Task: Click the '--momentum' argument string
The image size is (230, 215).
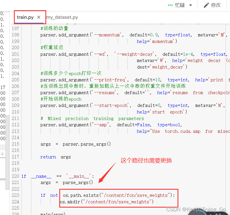Action: coord(107,35)
